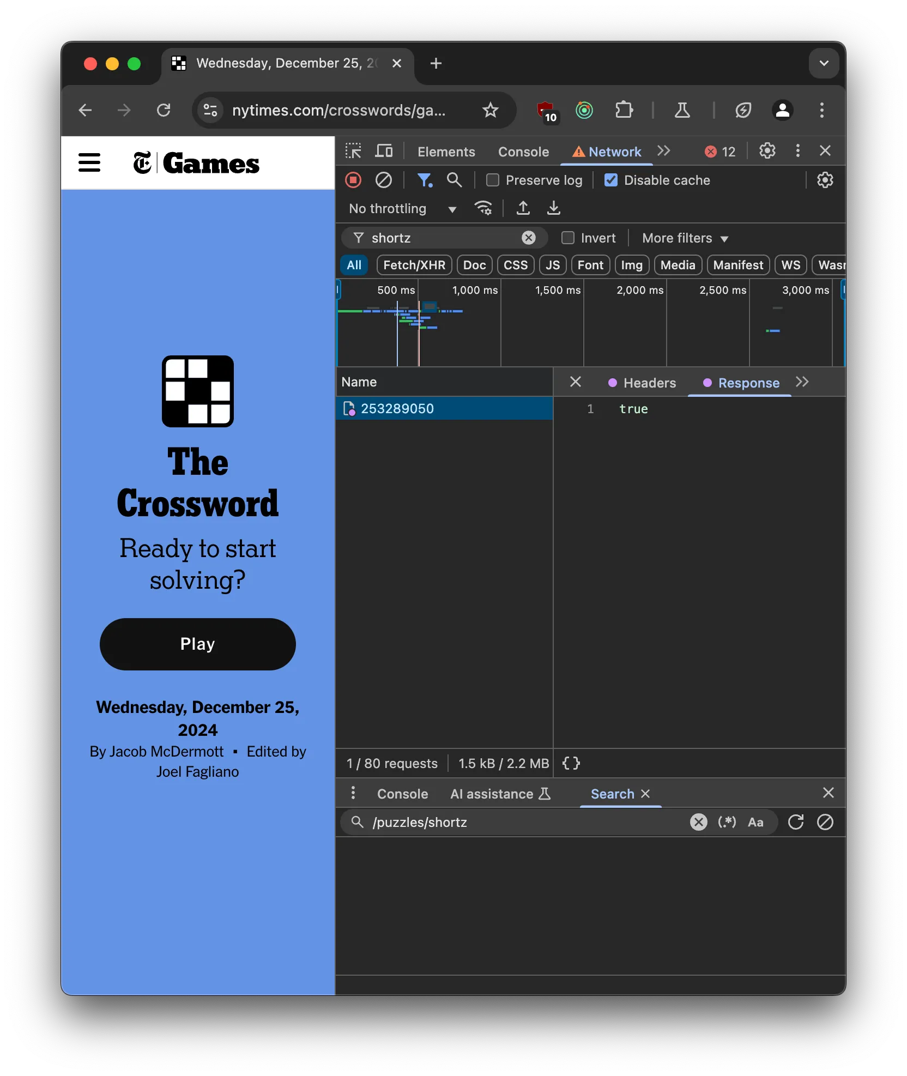This screenshot has width=907, height=1076.
Task: Expand the More filters dropdown
Action: (685, 238)
